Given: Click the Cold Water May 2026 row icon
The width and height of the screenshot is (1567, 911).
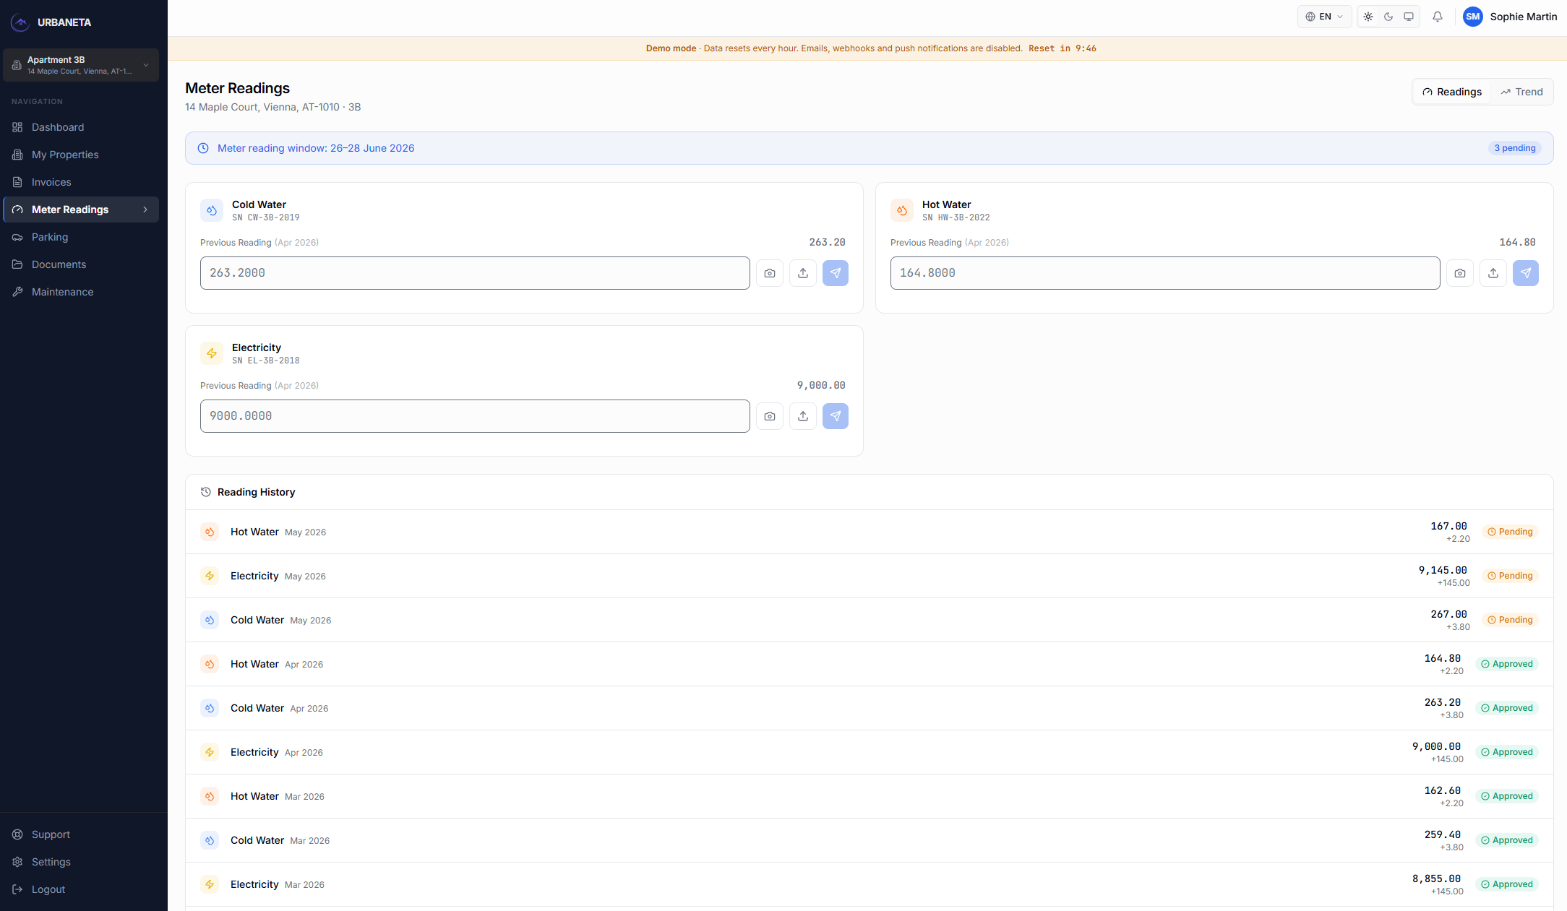Looking at the screenshot, I should [x=210, y=620].
